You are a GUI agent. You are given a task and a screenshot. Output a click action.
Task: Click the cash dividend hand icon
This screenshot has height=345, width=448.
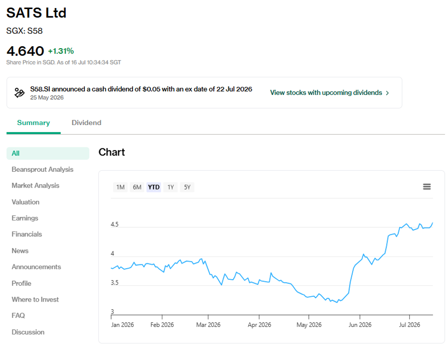20,93
